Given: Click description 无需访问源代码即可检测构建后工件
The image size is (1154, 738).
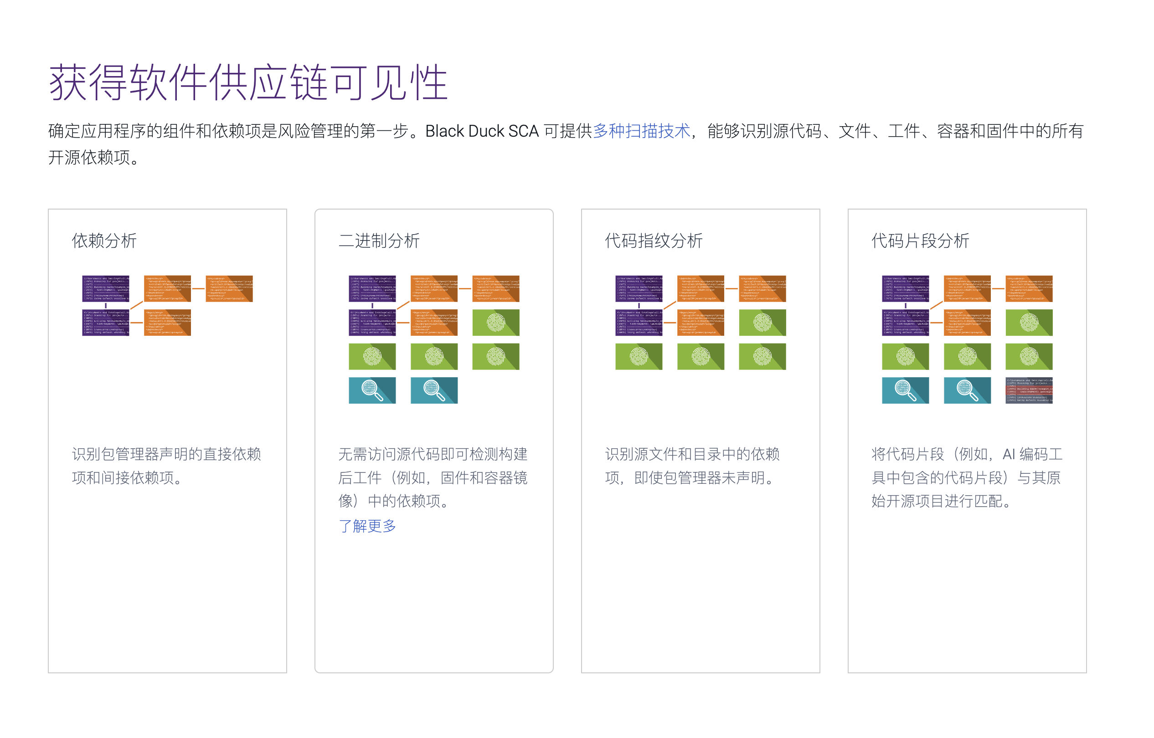Looking at the screenshot, I should [433, 477].
